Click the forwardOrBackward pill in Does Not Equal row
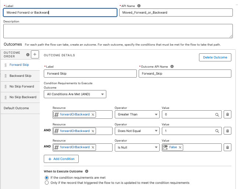Screen dimensions: 238x189 tap(75, 131)
